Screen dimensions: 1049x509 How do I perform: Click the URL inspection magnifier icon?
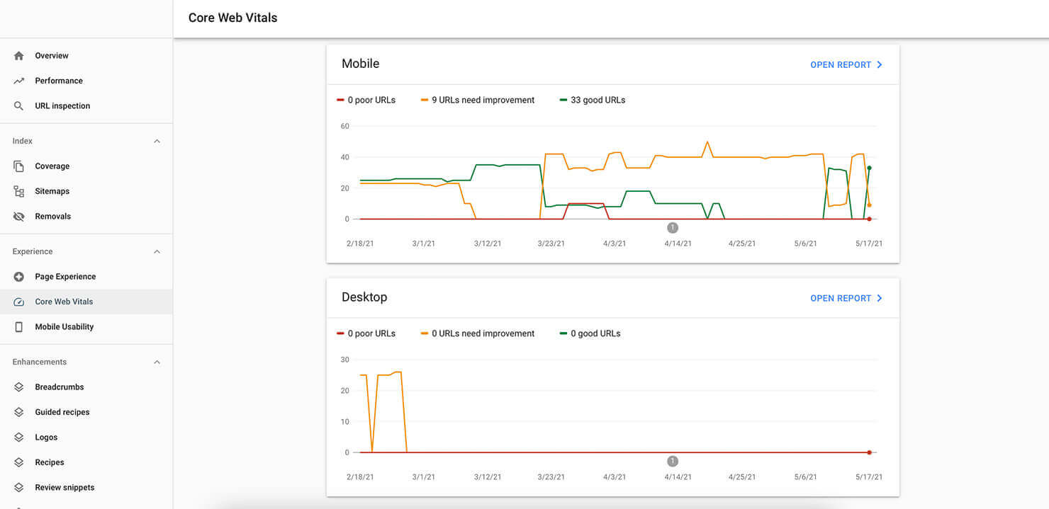(19, 106)
